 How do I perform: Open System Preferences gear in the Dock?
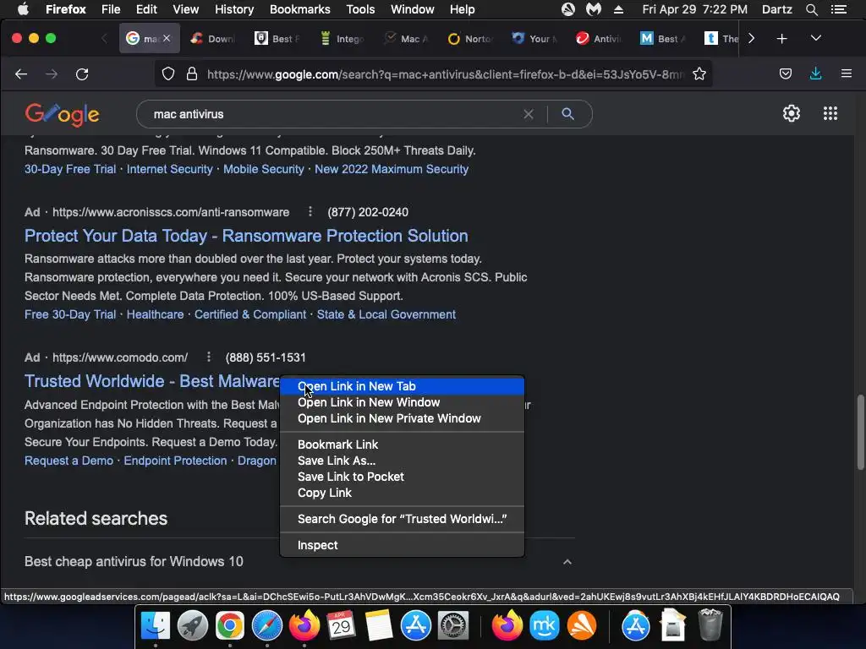click(453, 626)
